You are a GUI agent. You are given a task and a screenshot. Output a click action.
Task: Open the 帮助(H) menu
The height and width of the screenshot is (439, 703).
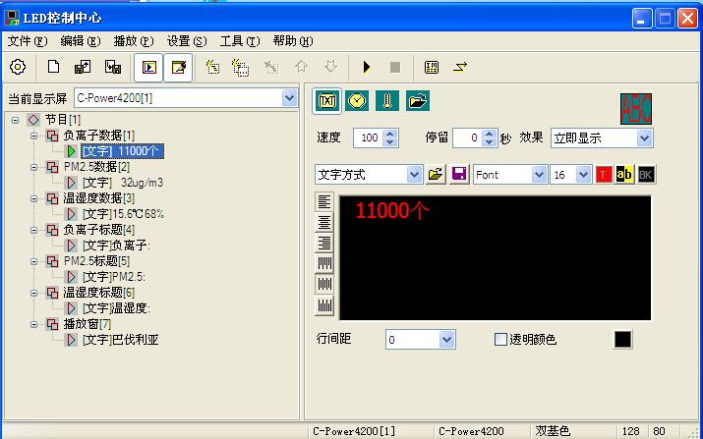pyautogui.click(x=293, y=41)
